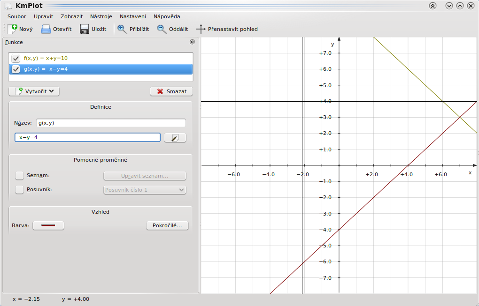Click the KmPlot window title icon

(x=8, y=6)
